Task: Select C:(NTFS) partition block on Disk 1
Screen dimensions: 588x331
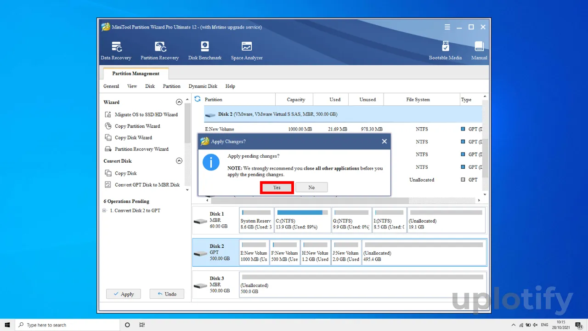Action: [x=302, y=220]
